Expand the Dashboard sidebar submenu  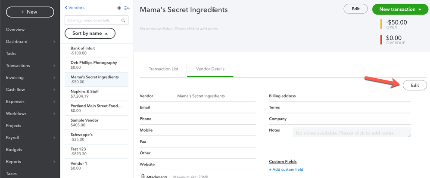(x=54, y=42)
